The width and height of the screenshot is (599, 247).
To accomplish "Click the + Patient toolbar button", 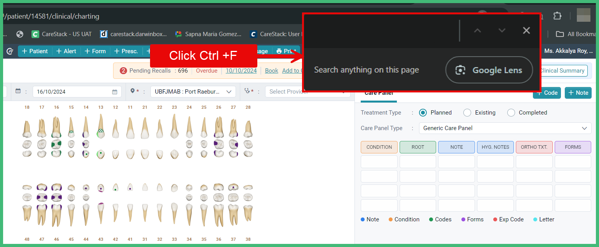I will (x=35, y=51).
